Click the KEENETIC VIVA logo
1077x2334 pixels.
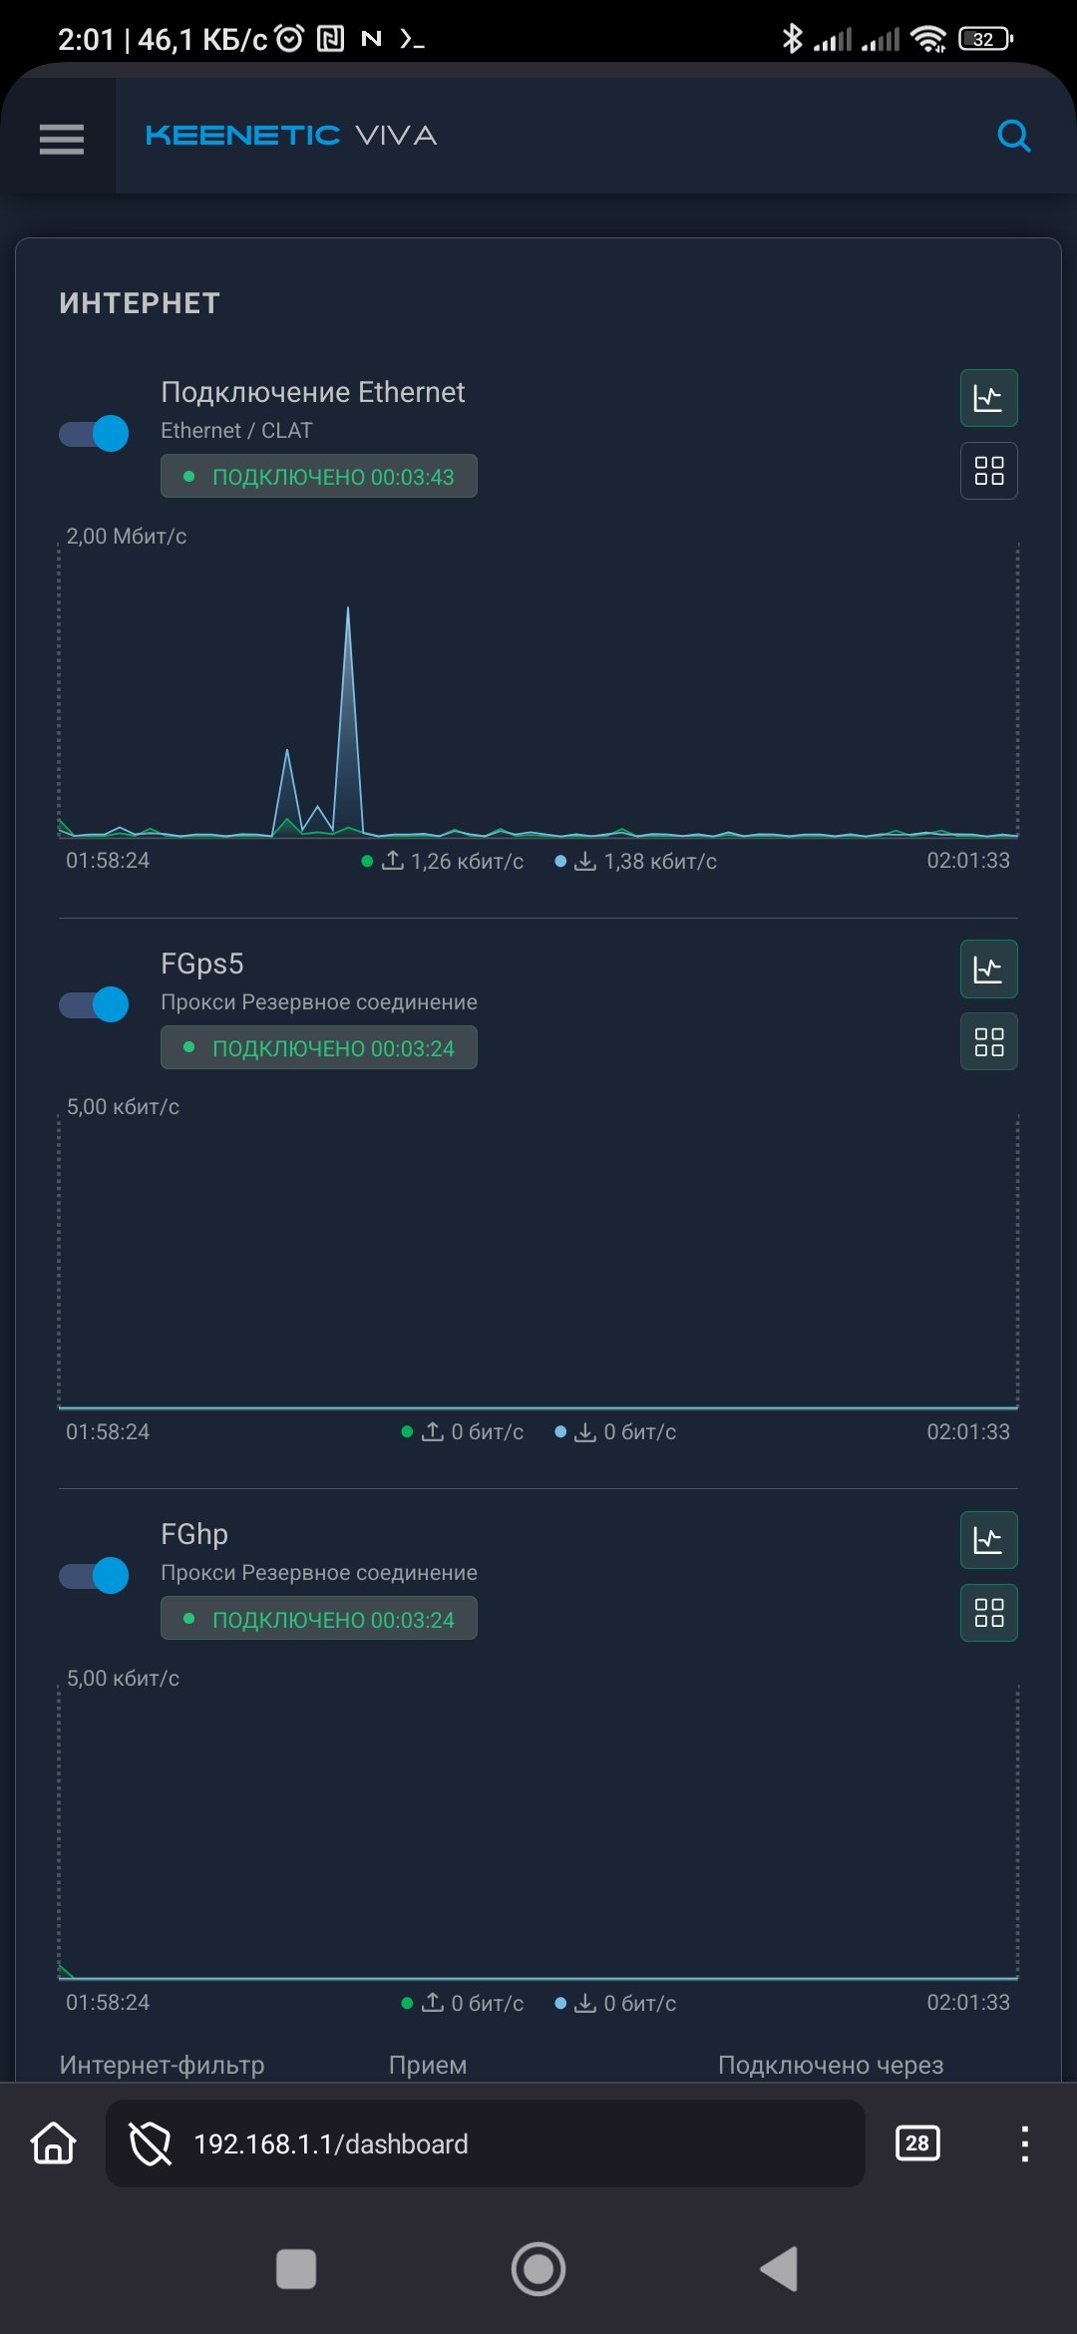tap(291, 135)
